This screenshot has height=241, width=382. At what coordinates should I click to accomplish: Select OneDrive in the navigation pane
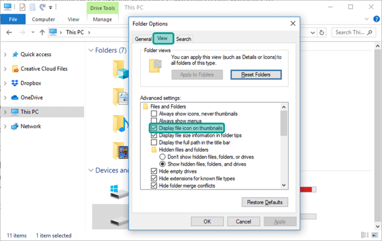[31, 98]
